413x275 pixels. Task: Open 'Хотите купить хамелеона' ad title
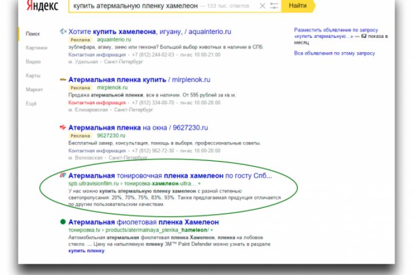tap(150, 32)
